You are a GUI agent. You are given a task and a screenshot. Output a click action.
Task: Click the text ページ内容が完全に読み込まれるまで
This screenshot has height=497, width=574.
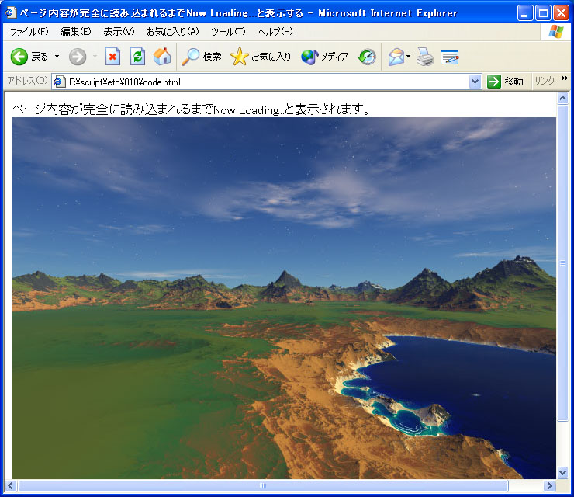(112, 109)
